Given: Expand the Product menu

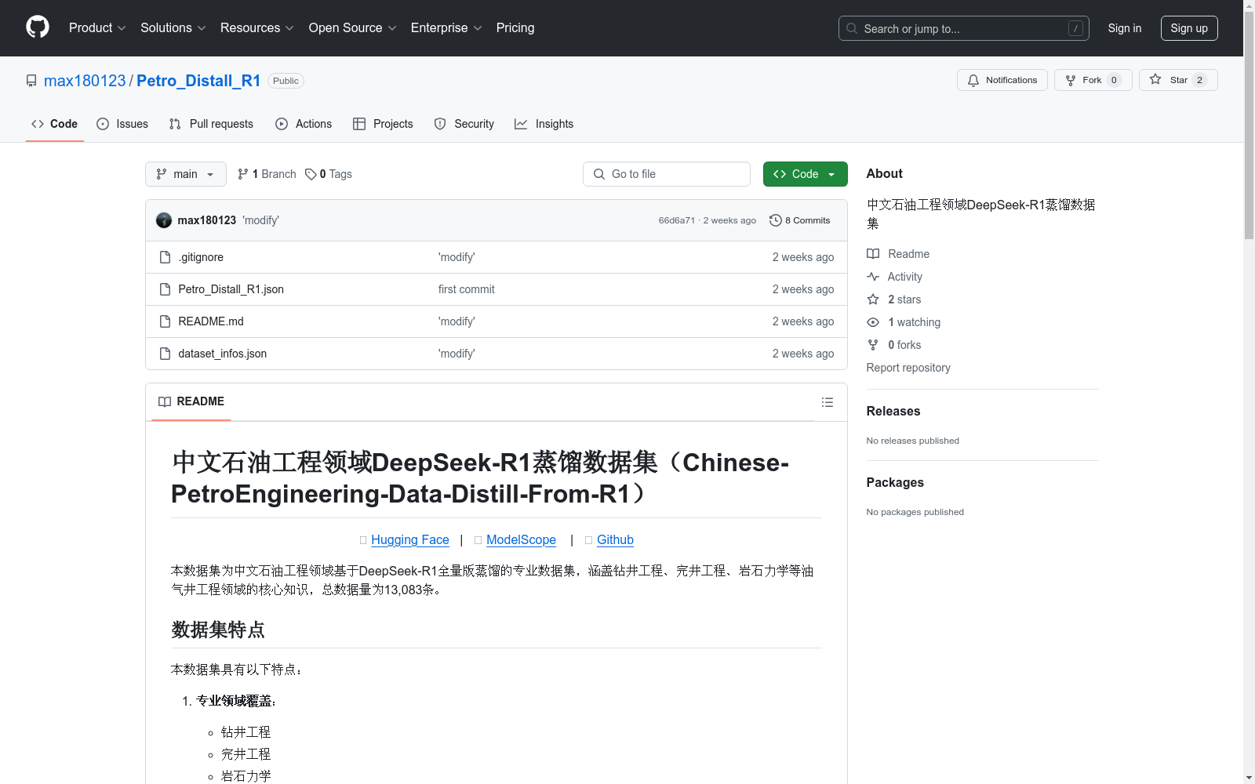Looking at the screenshot, I should pos(97,27).
